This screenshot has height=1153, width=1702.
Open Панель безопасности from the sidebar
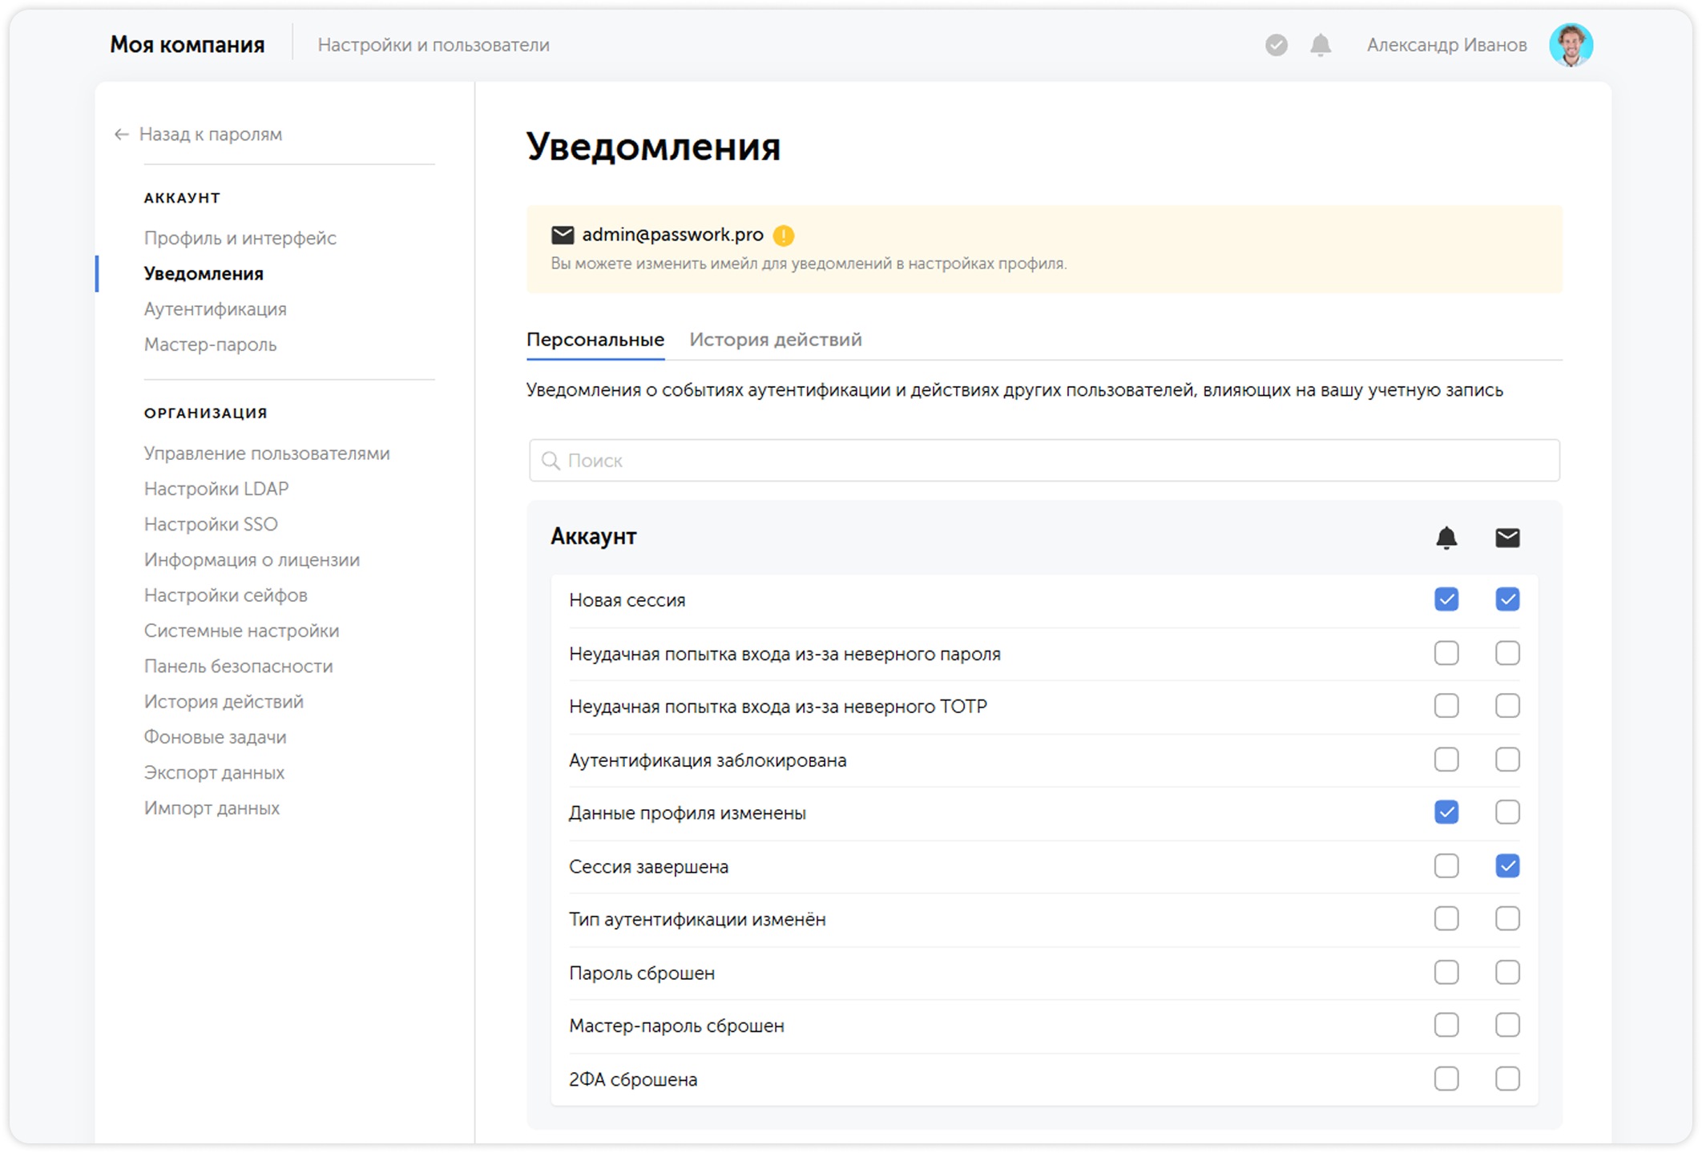[238, 666]
